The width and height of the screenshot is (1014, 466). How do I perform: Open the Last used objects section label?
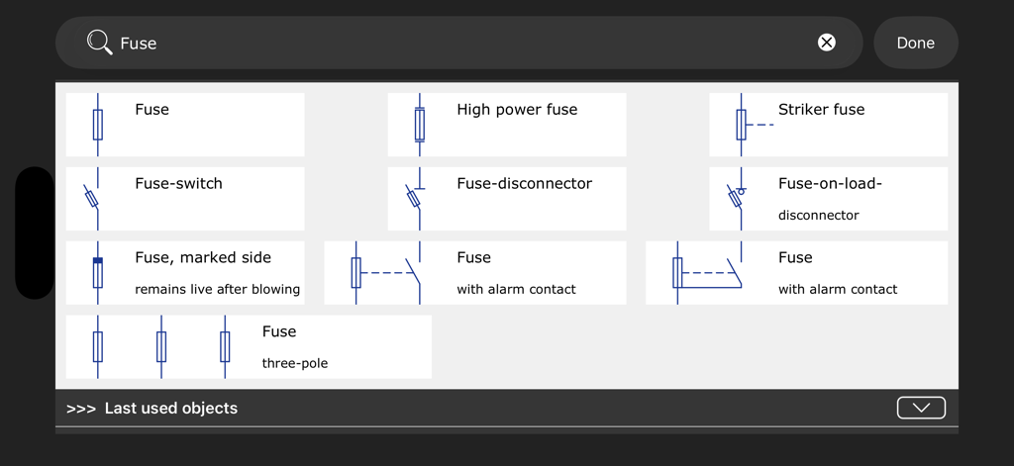pos(170,408)
